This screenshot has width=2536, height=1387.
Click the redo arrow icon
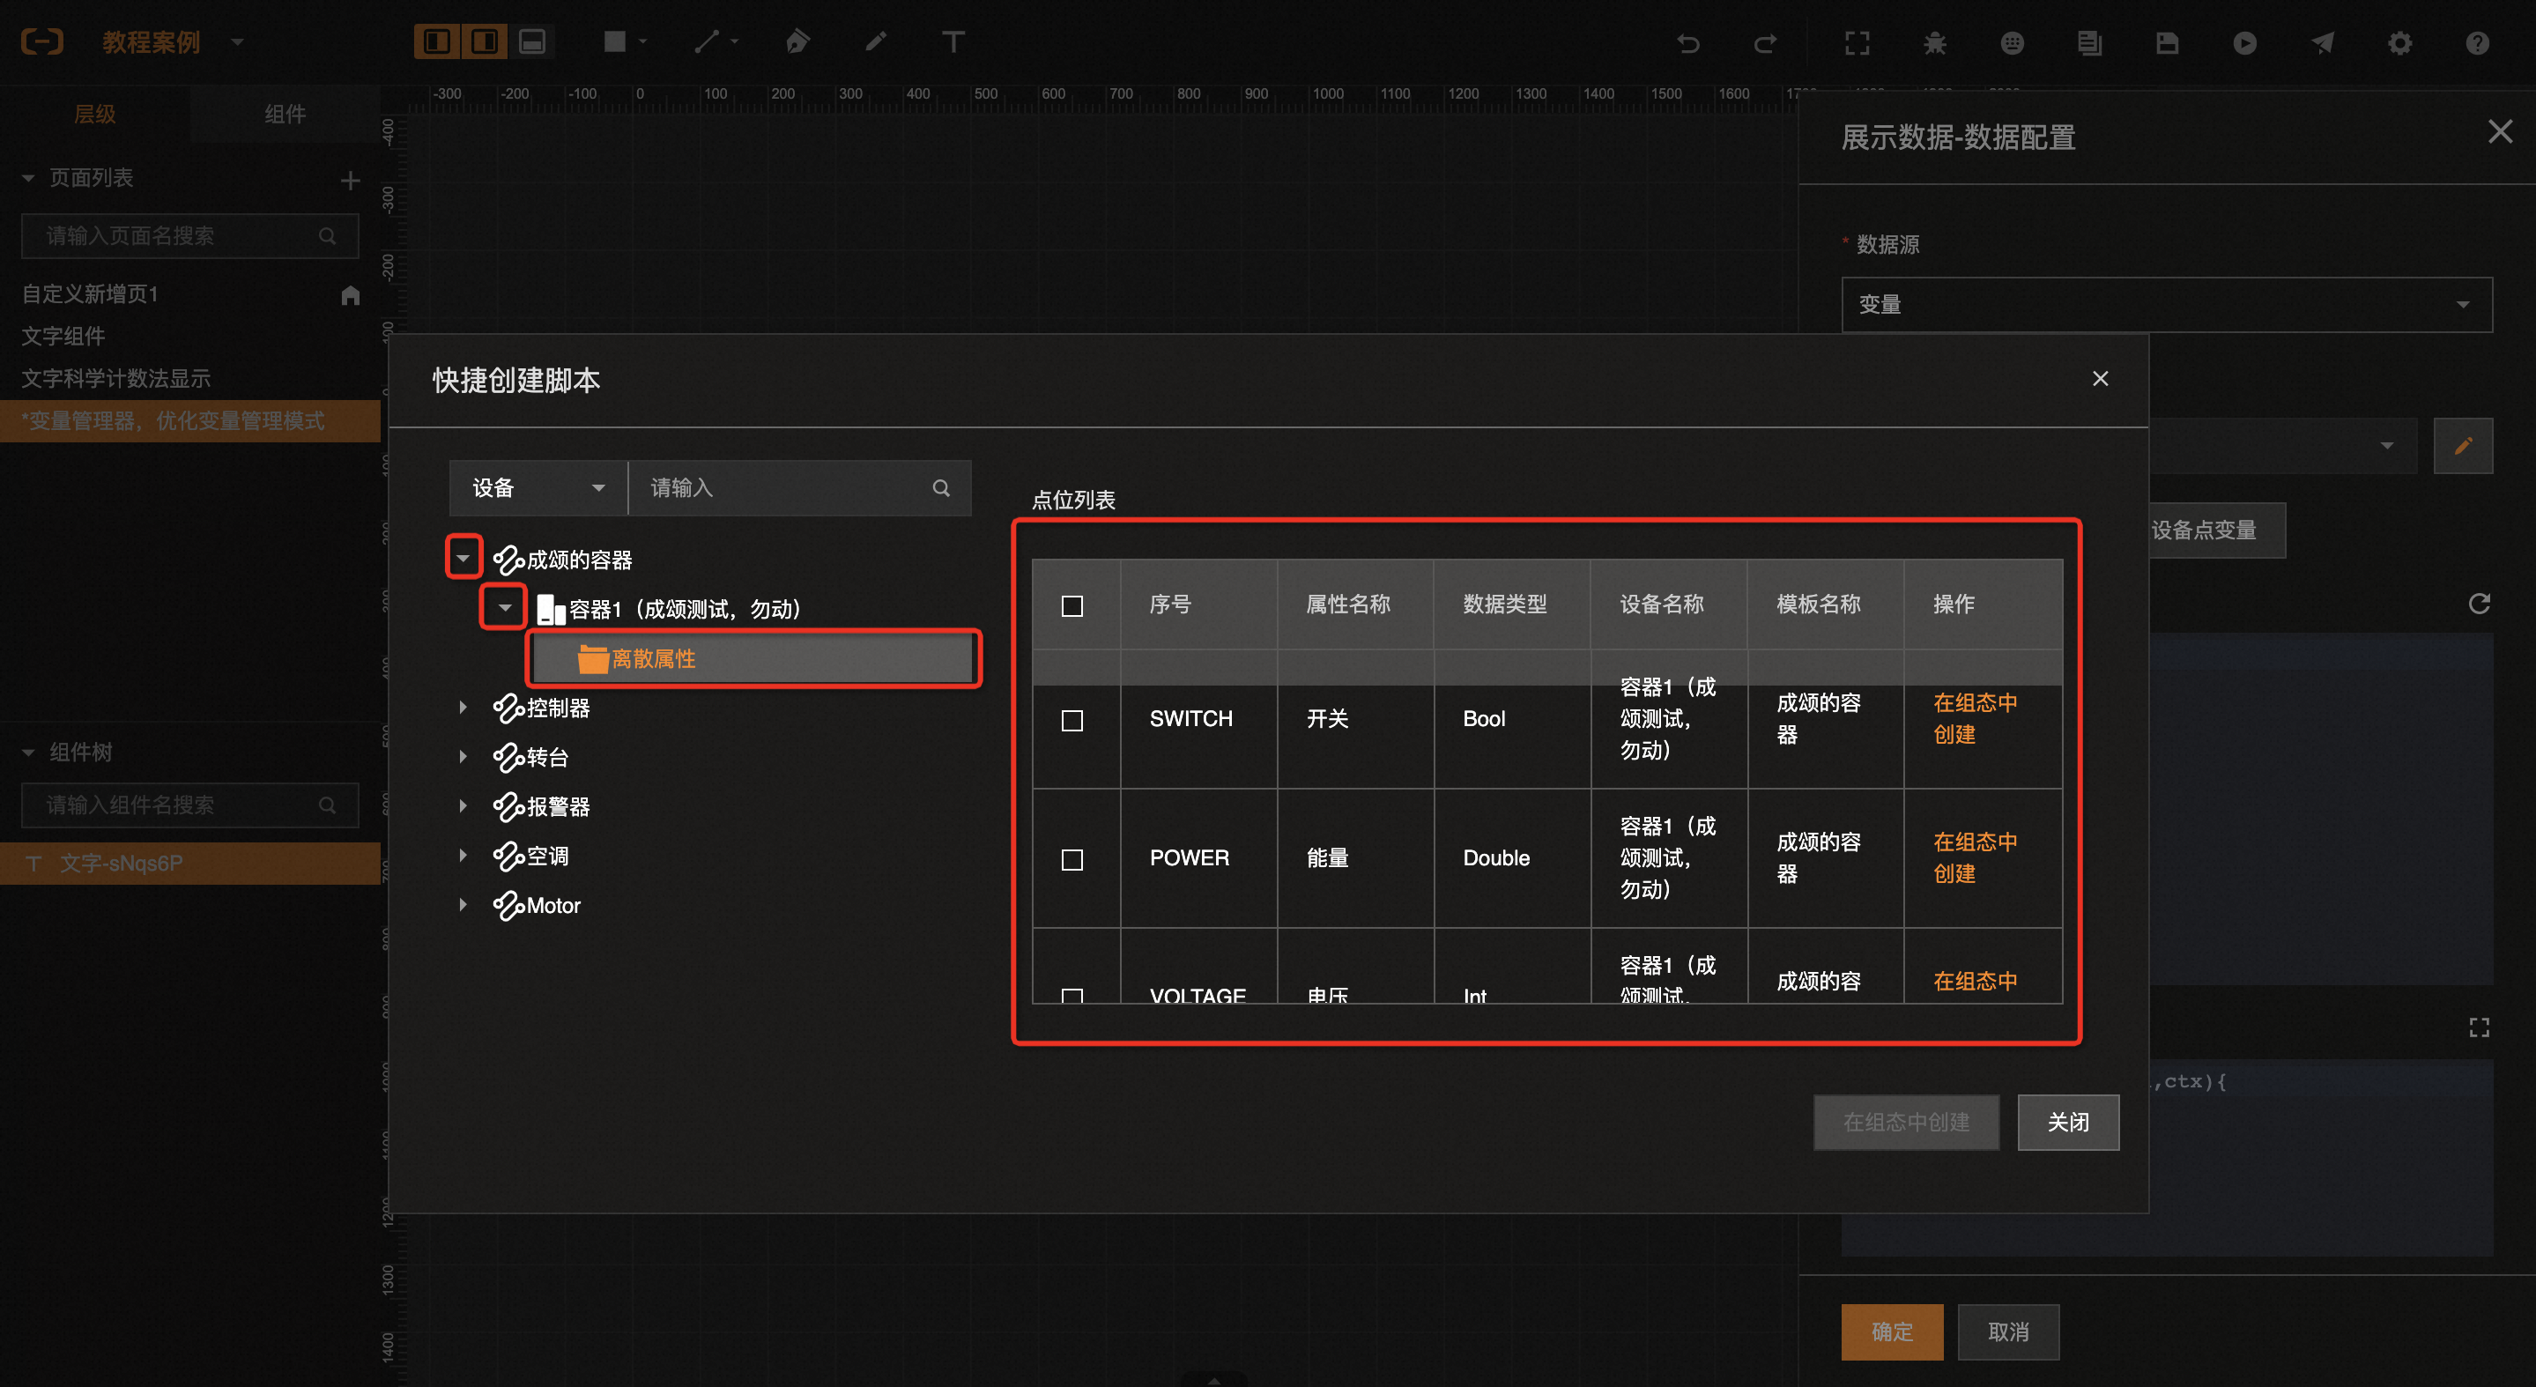[1765, 43]
